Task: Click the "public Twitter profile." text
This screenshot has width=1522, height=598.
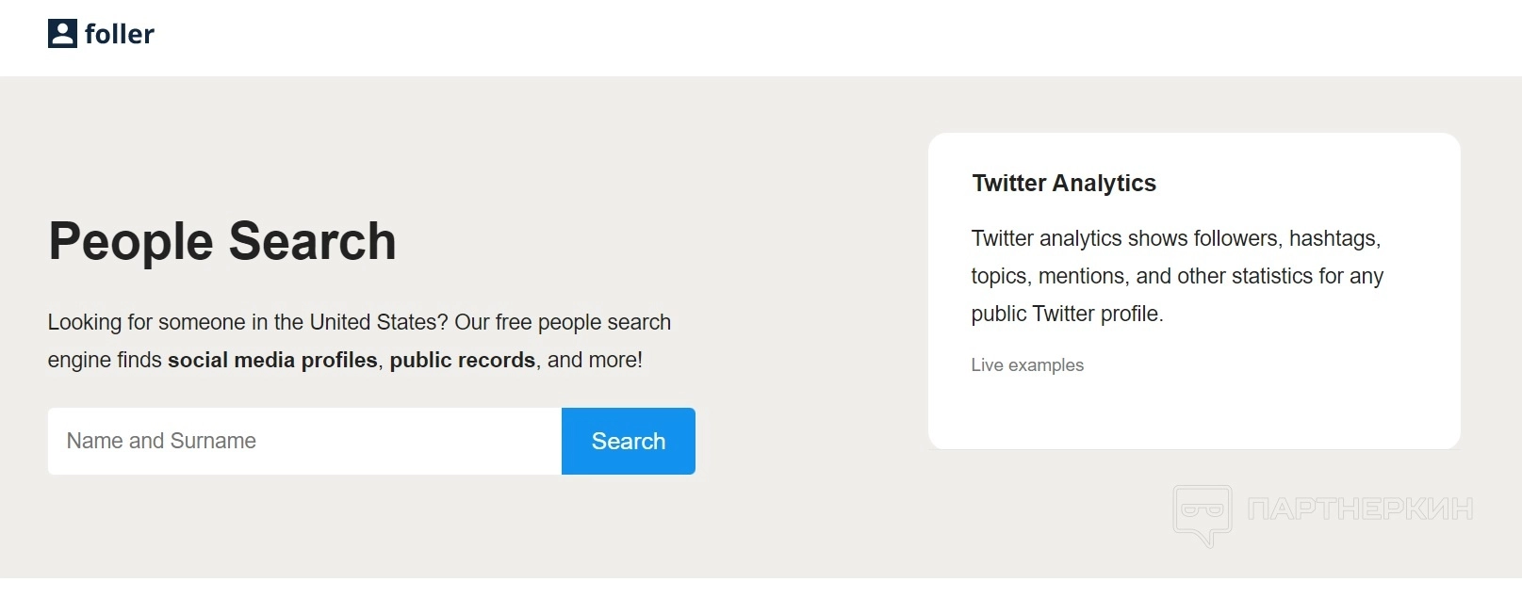Action: (x=1067, y=314)
